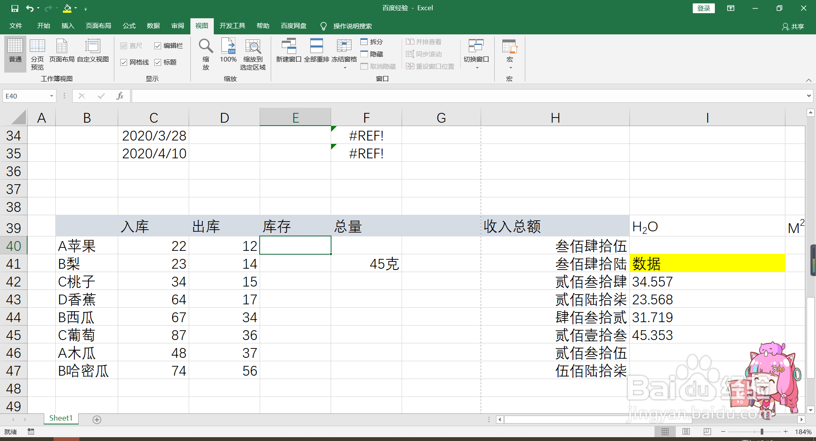Expand the Freeze Panes (冻结窗格) dropdown

pos(345,68)
